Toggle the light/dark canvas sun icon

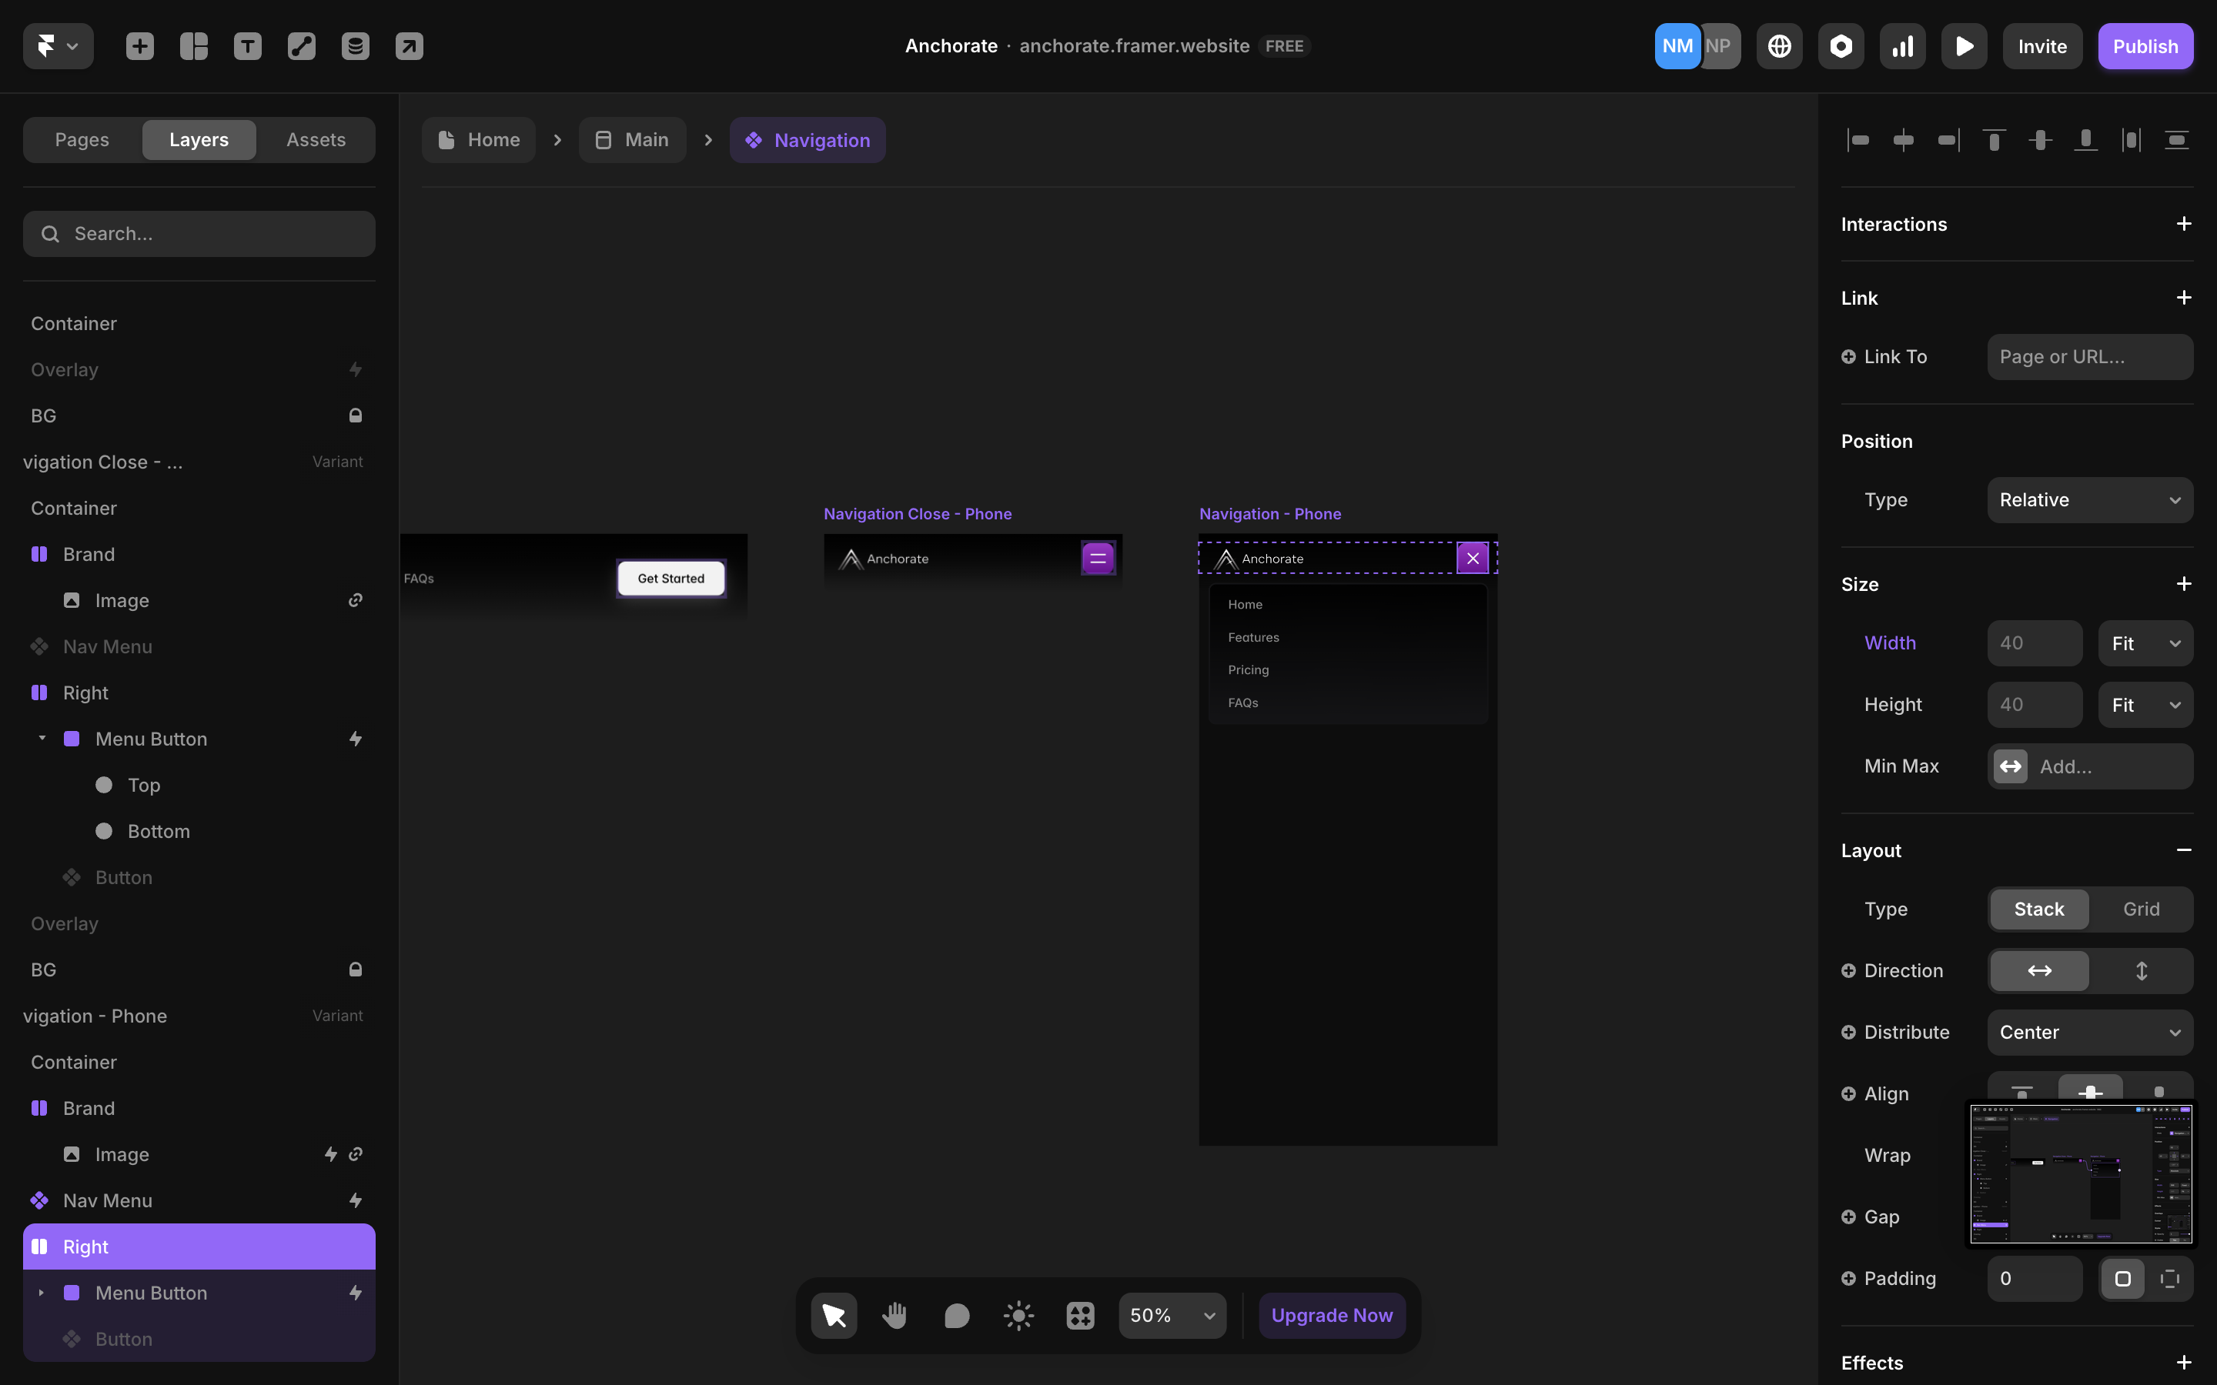pos(1018,1316)
